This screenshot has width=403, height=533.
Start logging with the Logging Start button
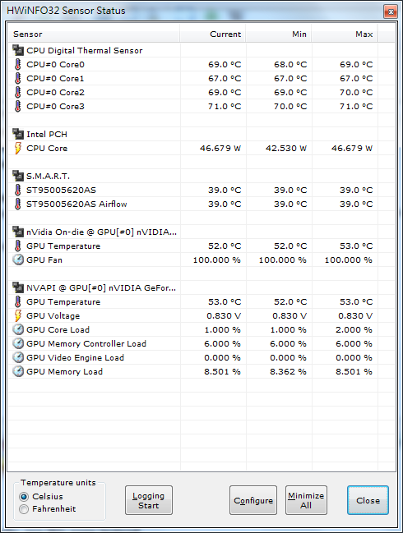coord(148,500)
